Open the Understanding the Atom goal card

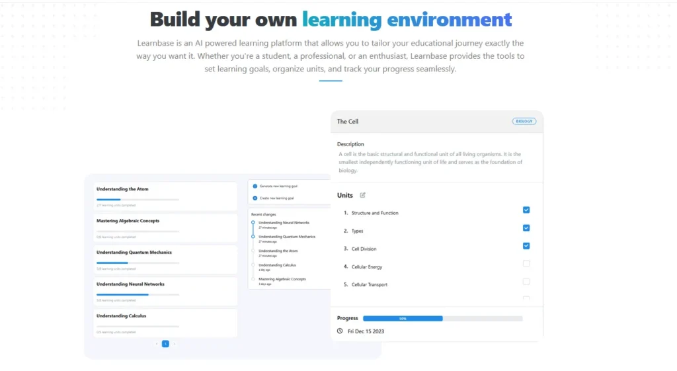point(165,196)
